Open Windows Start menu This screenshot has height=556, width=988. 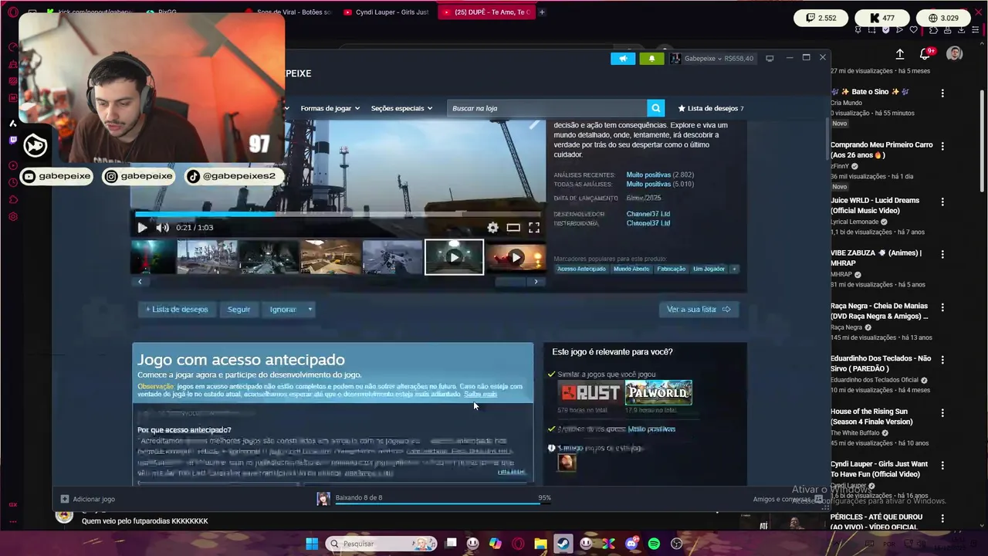point(312,544)
